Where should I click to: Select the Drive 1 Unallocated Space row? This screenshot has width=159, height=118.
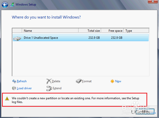point(81,37)
